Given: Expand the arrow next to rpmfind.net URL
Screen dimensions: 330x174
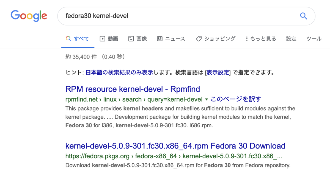Looking at the screenshot, I should [206, 99].
